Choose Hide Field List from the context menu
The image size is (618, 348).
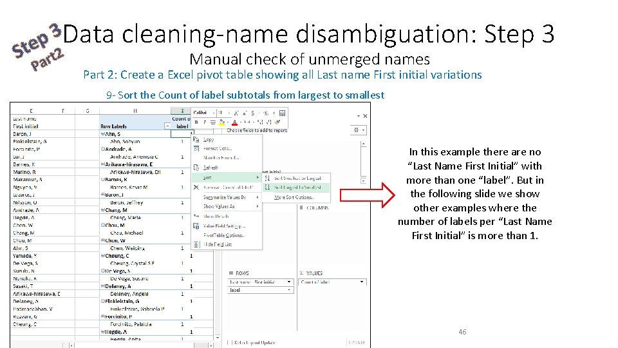227,245
